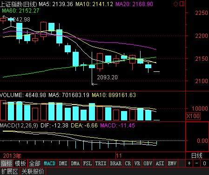Click the 扩展区 button
Viewport: 209px width, 175px height.
10,171
